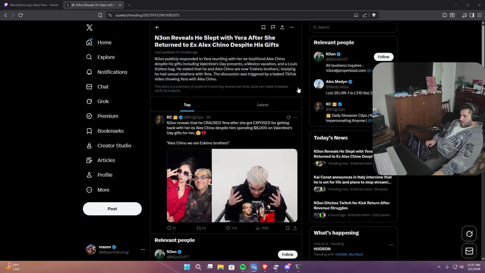485x273 pixels.
Task: View post analytics showing 155K views
Action: point(262,228)
